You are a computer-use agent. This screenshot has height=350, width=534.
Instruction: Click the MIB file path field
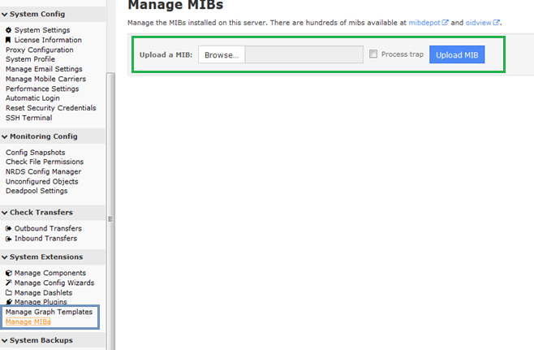pyautogui.click(x=304, y=55)
